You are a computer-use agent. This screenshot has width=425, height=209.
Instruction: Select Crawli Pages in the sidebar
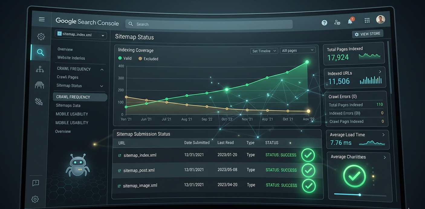[x=67, y=77]
